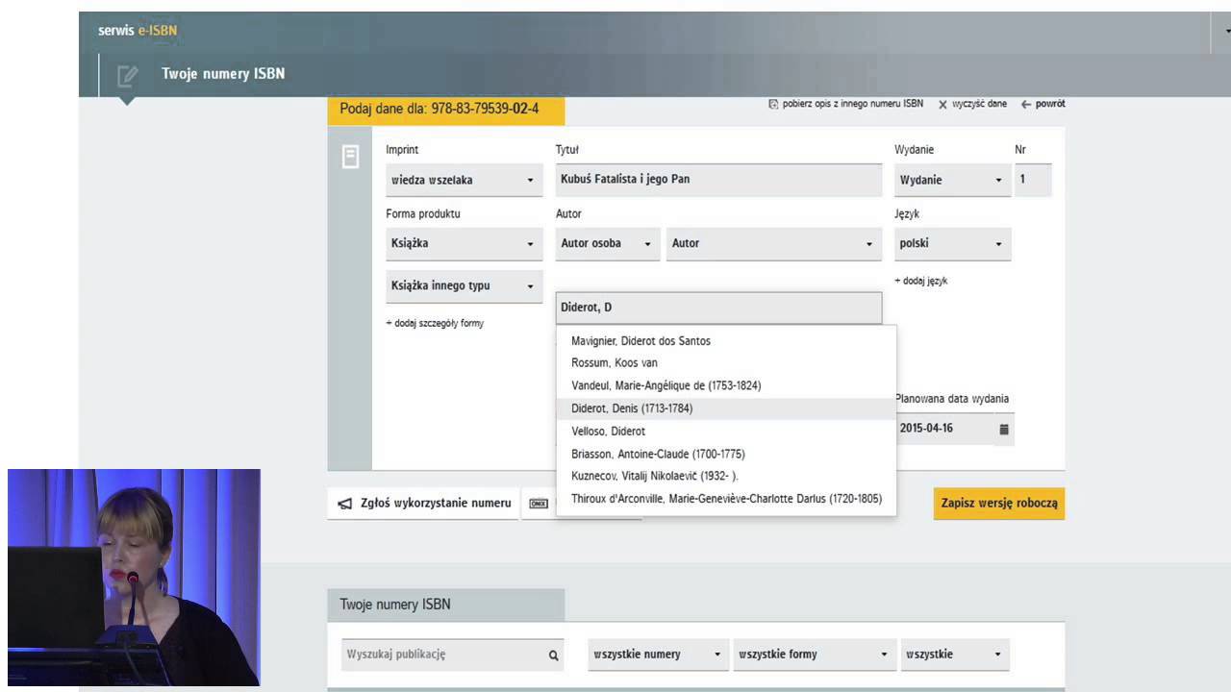Click 'Zapisz wersję roboczą' button
Image resolution: width=1231 pixels, height=692 pixels.
tap(999, 503)
